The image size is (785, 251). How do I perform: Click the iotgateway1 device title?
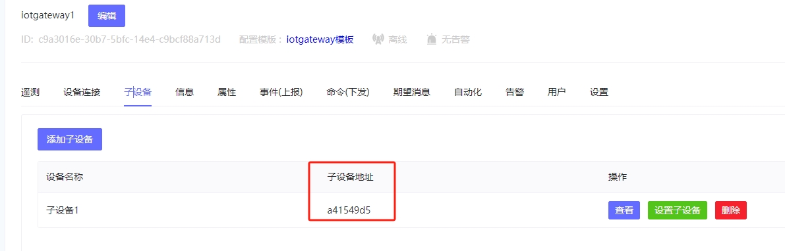(x=47, y=15)
